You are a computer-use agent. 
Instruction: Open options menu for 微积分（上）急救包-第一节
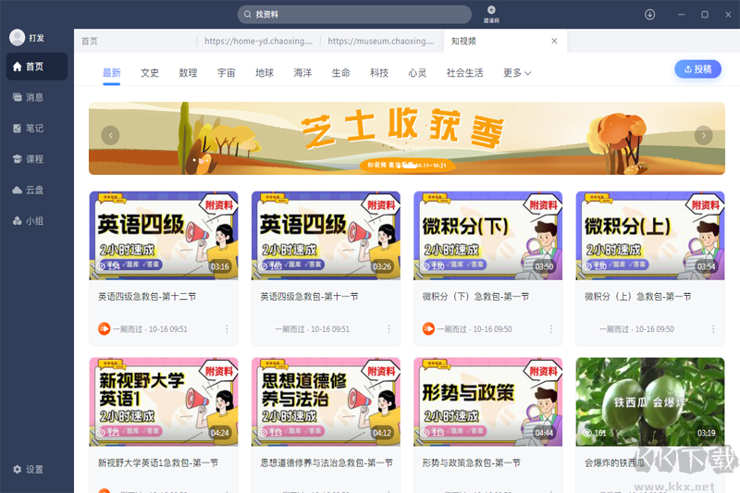coord(713,329)
